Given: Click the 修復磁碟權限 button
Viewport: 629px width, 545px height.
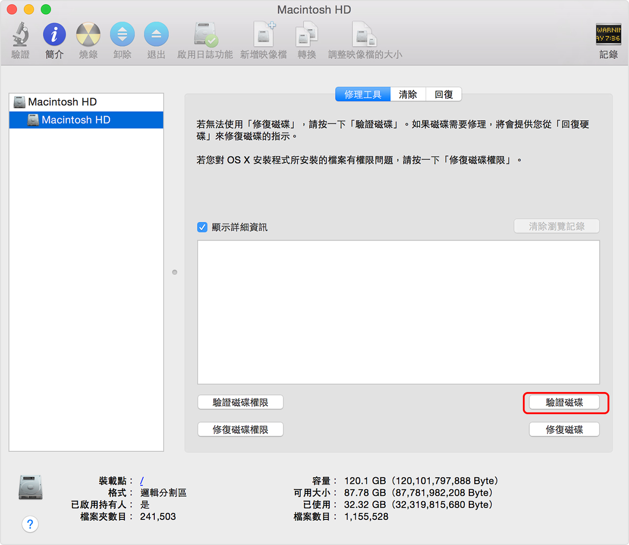Looking at the screenshot, I should (240, 429).
